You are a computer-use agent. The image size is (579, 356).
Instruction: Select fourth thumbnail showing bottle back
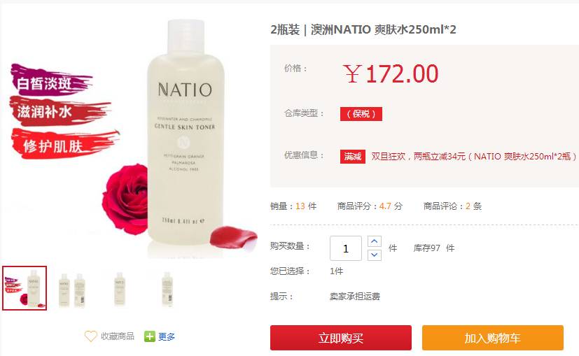click(167, 289)
